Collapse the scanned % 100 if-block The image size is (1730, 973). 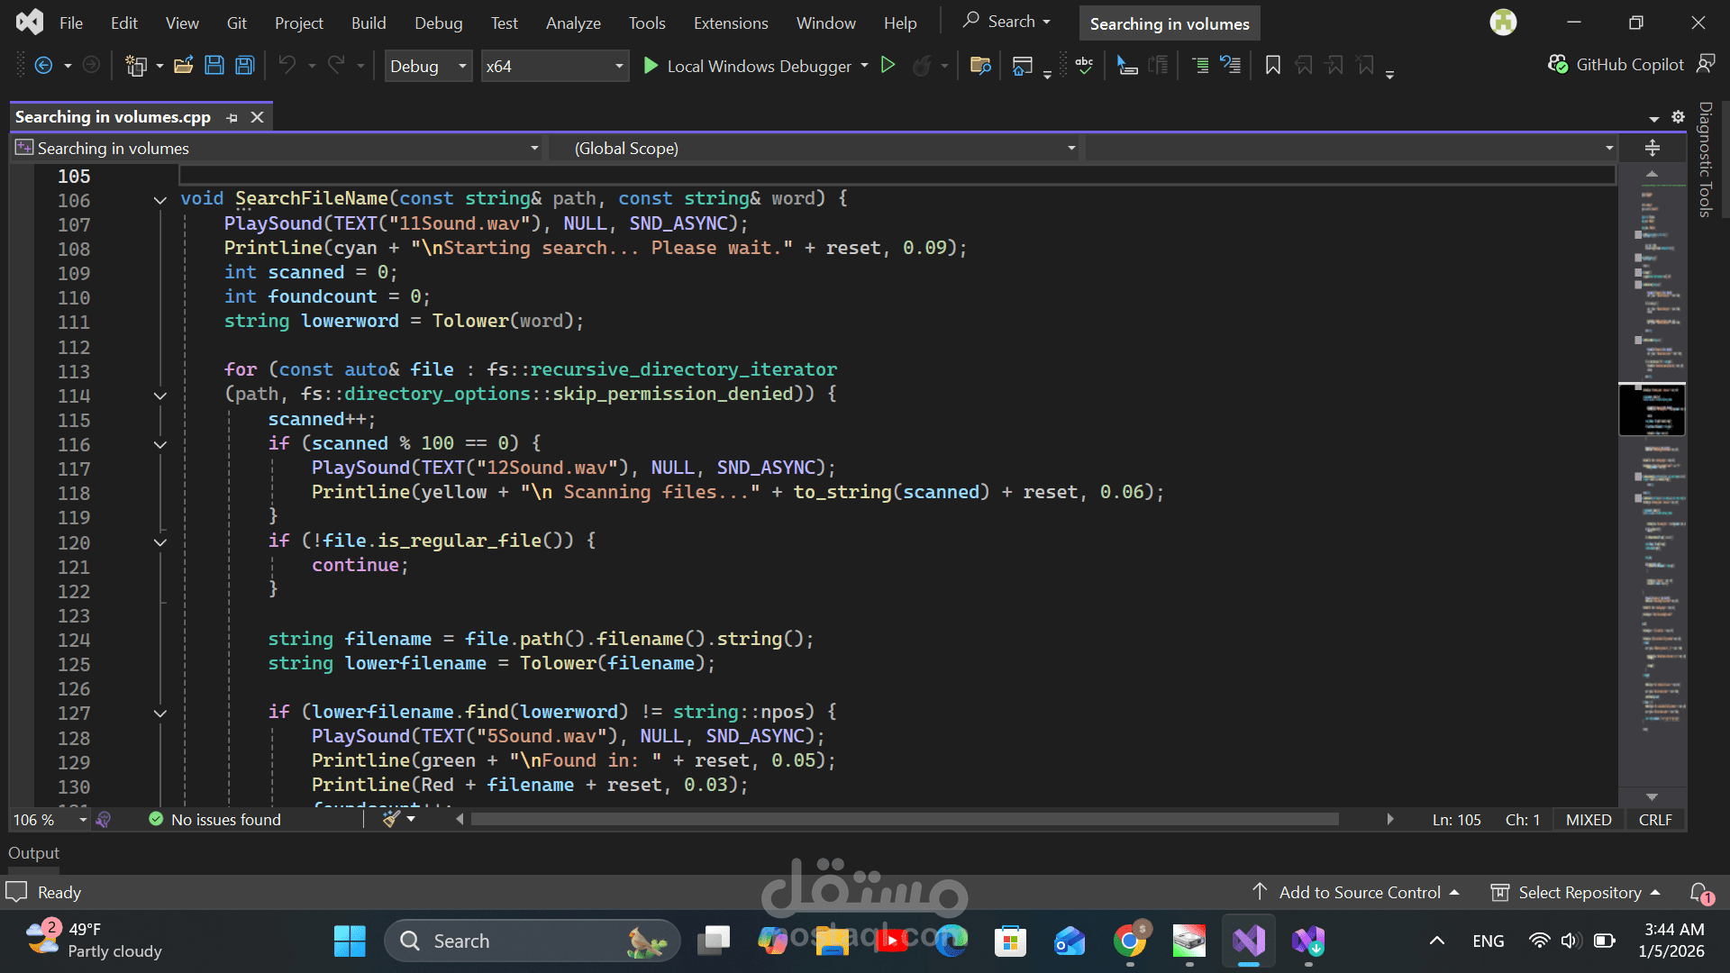tap(160, 444)
